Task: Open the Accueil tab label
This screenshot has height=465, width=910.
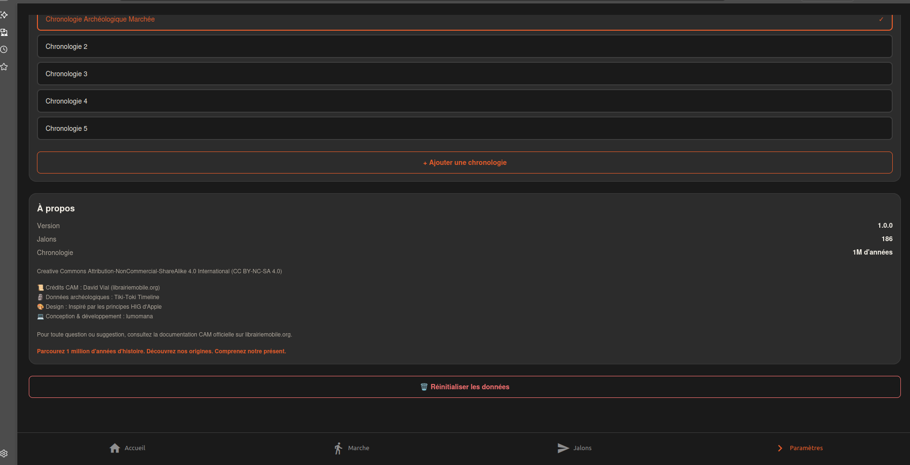Action: pos(135,448)
